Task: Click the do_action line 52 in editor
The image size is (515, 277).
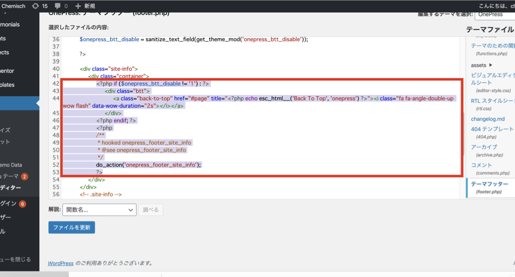Action: point(148,165)
